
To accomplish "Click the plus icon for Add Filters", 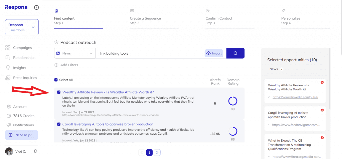I will coord(56,65).
